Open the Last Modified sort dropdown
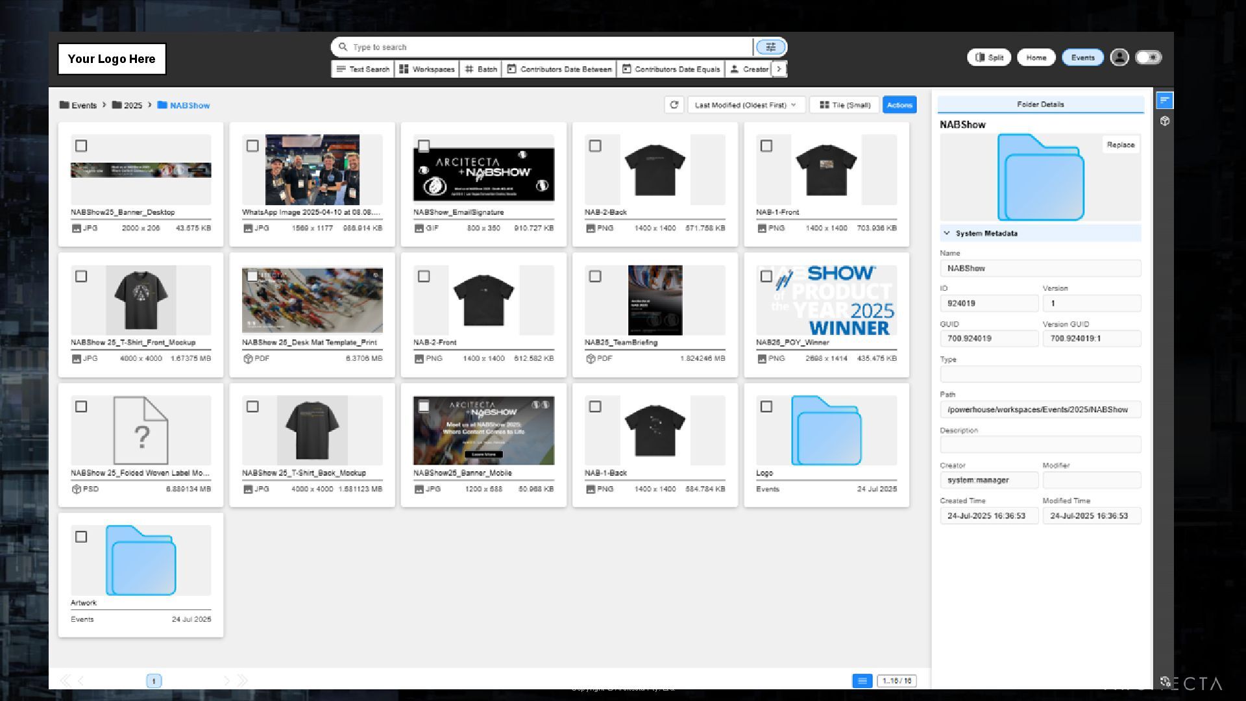The height and width of the screenshot is (701, 1246). (x=745, y=105)
